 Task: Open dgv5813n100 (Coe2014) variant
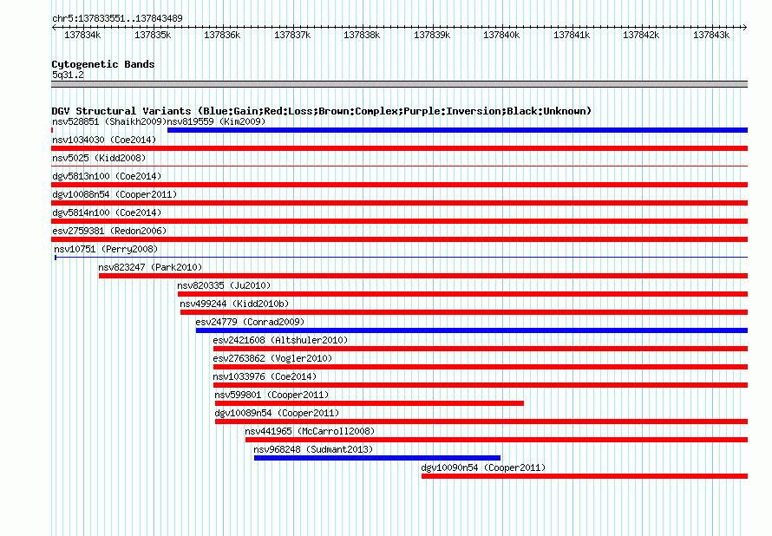tap(107, 176)
